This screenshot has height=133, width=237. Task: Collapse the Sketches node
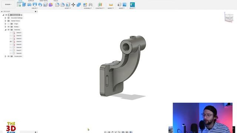point(6,30)
